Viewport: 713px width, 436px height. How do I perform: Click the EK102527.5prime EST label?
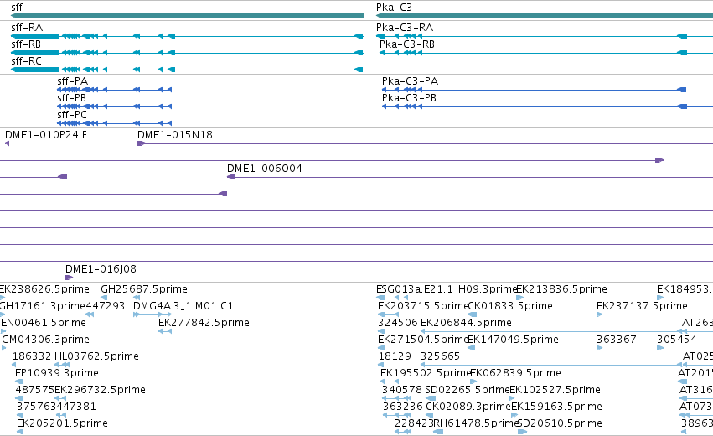click(555, 390)
